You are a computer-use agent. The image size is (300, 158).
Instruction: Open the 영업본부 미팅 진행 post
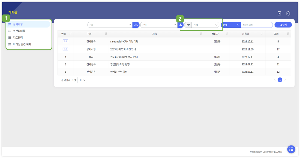pyautogui.click(x=120, y=64)
